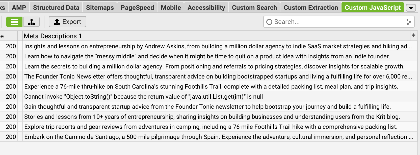
Task: Select the "messy middle" description row
Action: [207, 56]
